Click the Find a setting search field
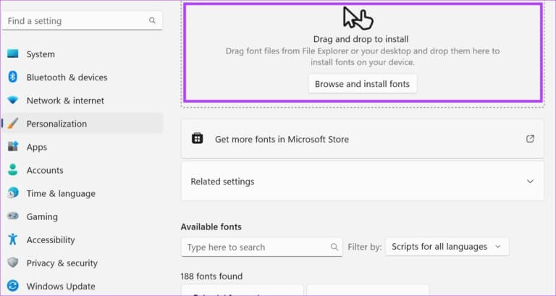 pos(83,20)
